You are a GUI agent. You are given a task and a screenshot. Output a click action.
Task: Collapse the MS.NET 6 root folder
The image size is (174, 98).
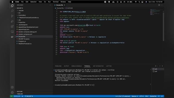[x=20, y=8]
